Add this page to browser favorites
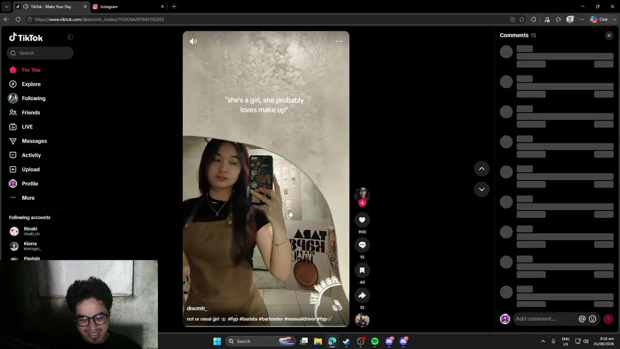Screen dimensions: 620x349 tap(522, 19)
